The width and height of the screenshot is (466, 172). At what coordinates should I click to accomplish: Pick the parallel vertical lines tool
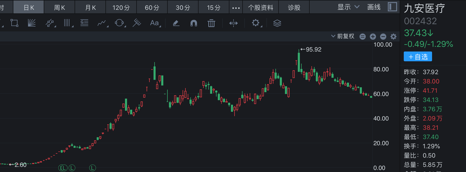pyautogui.click(x=67, y=23)
